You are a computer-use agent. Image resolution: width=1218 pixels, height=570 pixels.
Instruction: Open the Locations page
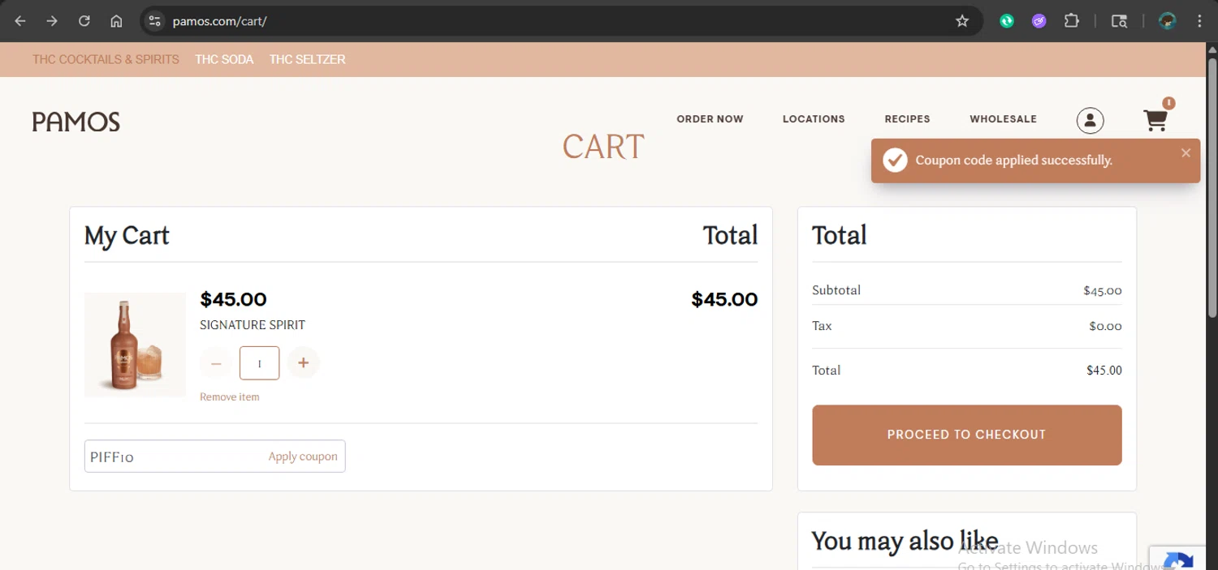(x=814, y=119)
